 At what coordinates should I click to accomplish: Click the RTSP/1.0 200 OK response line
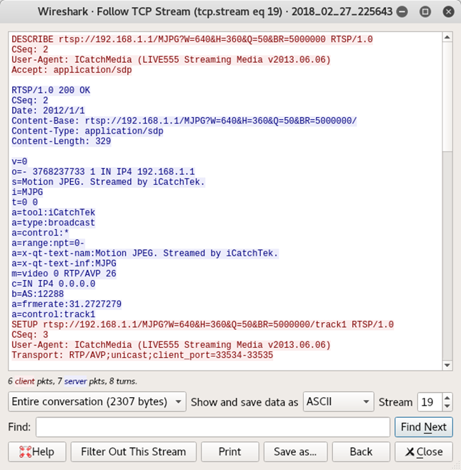(51, 90)
